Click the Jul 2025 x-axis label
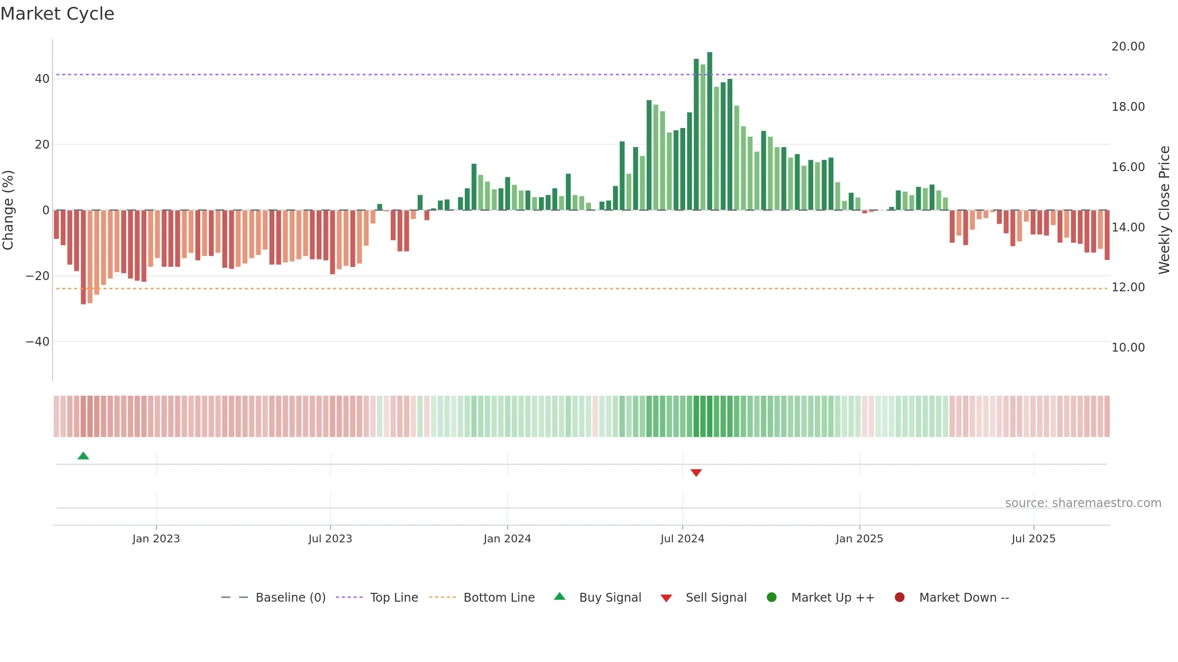1178x662 pixels. 1034,539
